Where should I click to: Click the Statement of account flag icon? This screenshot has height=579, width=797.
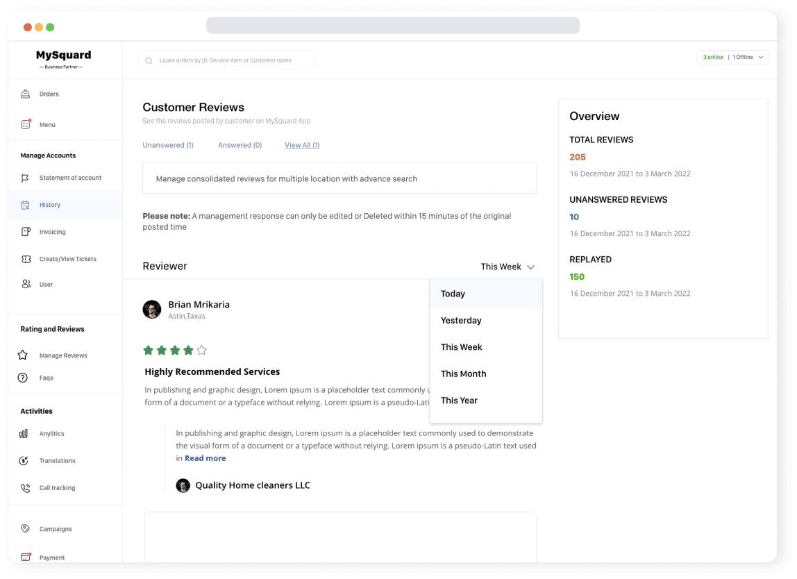click(24, 178)
